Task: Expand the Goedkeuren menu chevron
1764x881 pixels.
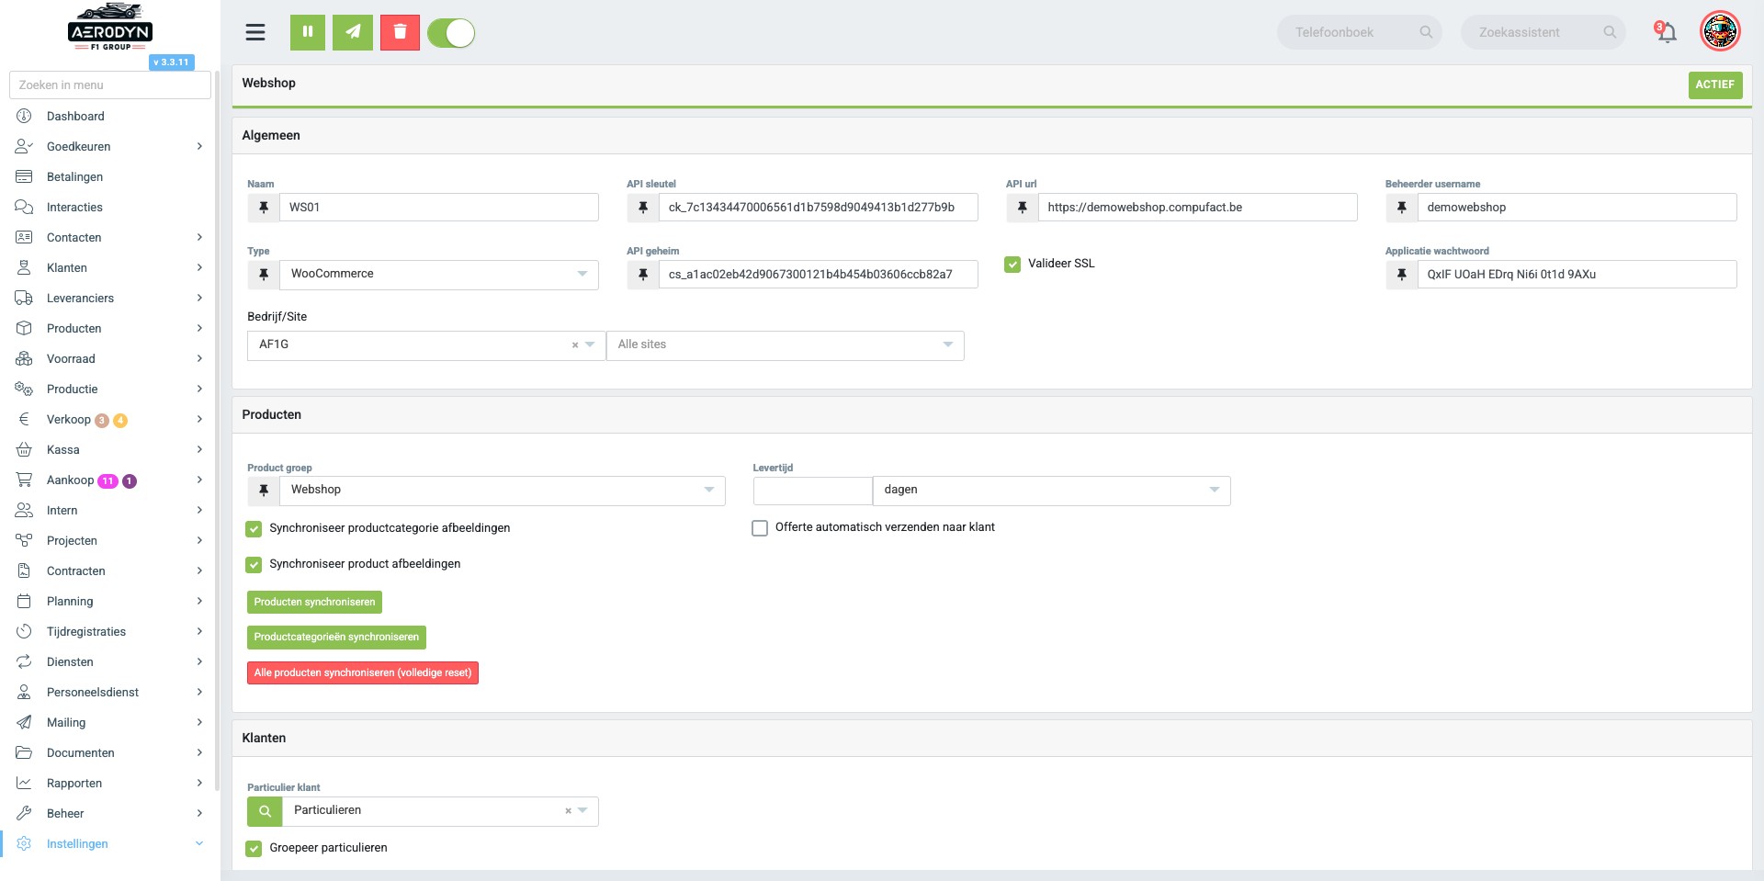Action: 199,147
